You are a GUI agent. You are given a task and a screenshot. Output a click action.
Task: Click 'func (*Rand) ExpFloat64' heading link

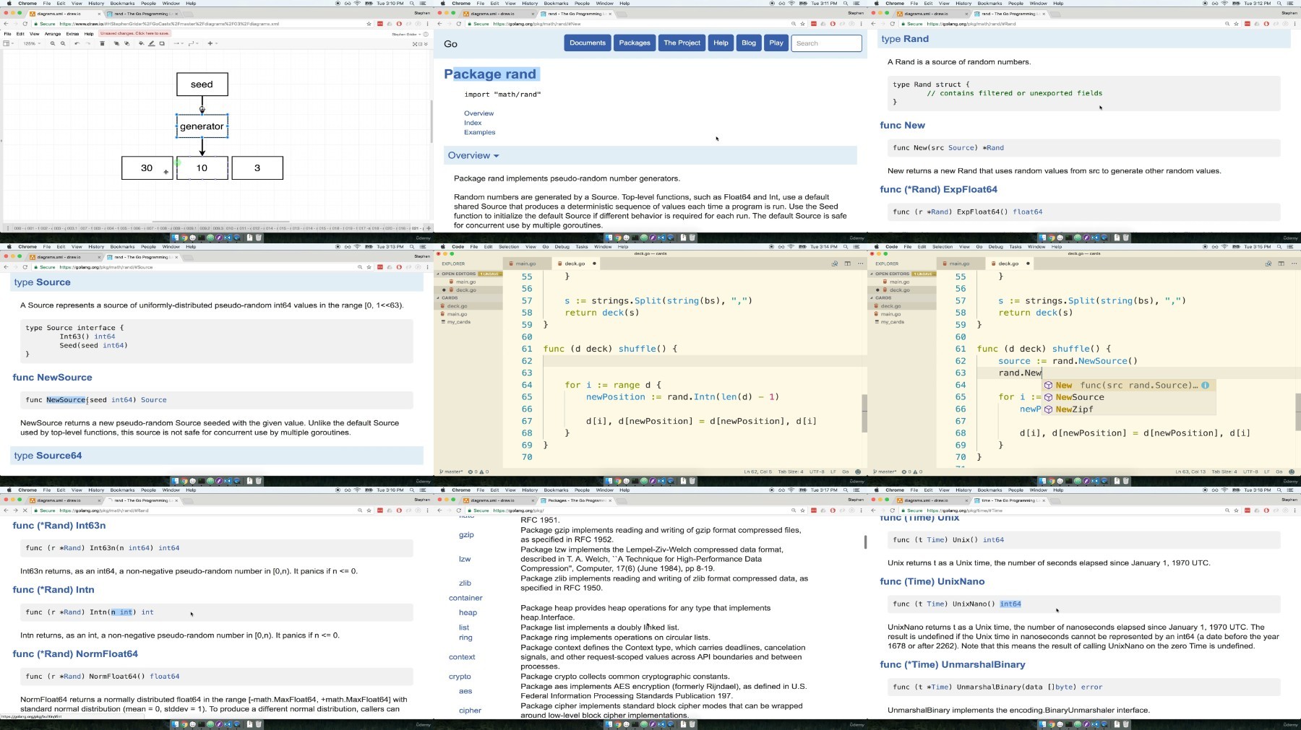[x=938, y=189]
